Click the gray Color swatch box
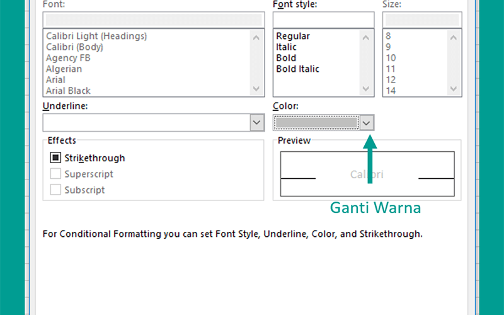Screen dimensions: 504x315 (x=316, y=123)
